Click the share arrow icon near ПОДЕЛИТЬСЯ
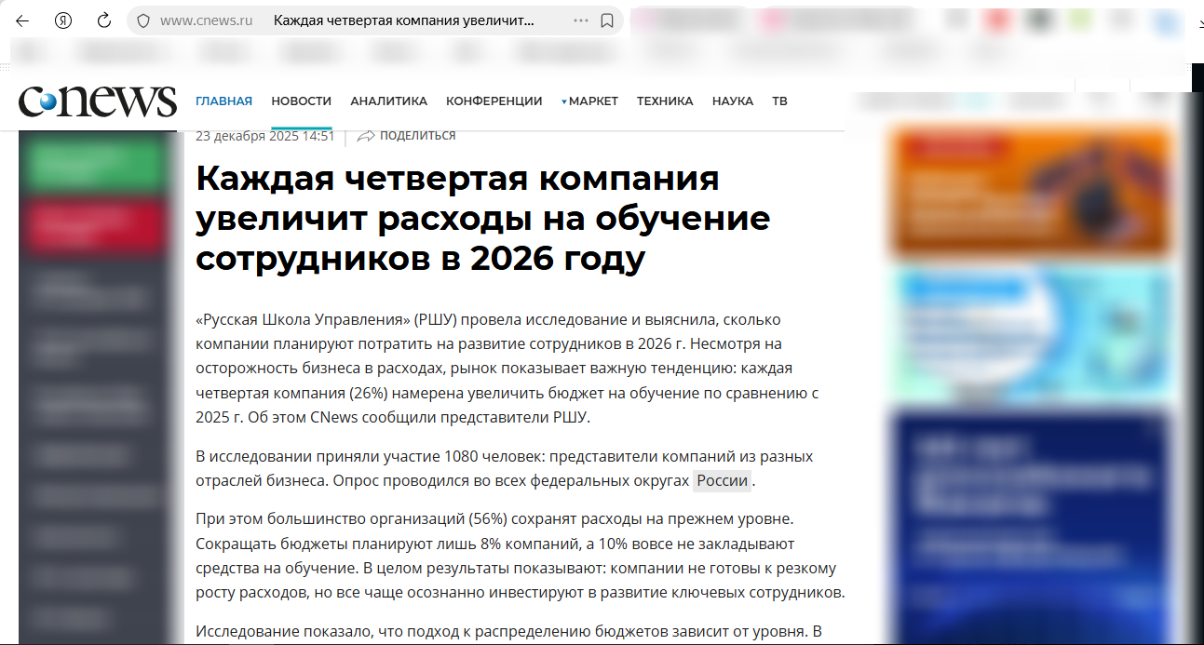1204x645 pixels. (366, 136)
